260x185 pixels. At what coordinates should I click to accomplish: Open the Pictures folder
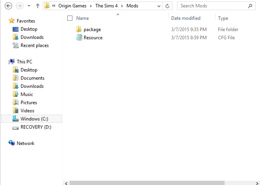click(x=29, y=102)
